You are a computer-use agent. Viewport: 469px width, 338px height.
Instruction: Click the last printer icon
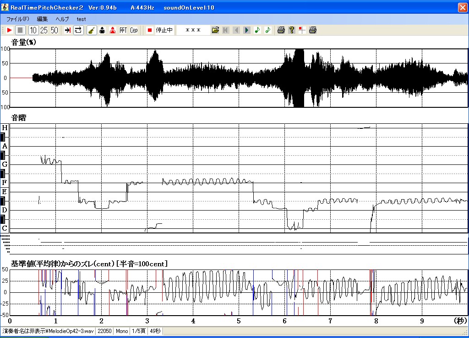[313, 30]
